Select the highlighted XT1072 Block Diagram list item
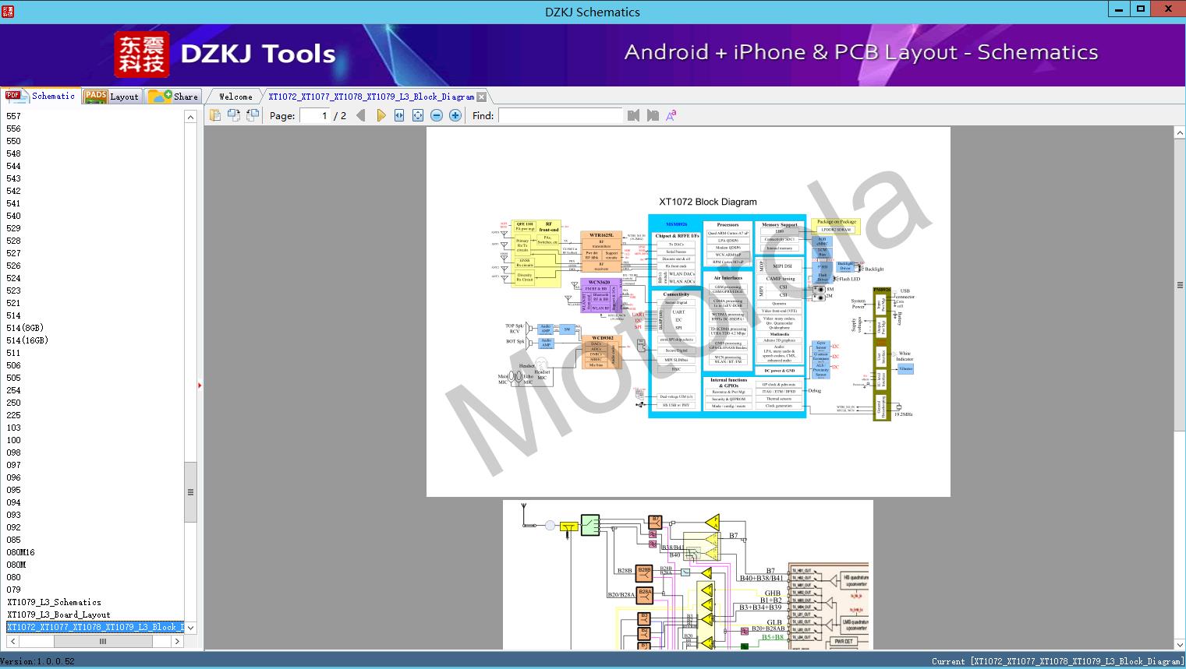 click(x=95, y=627)
